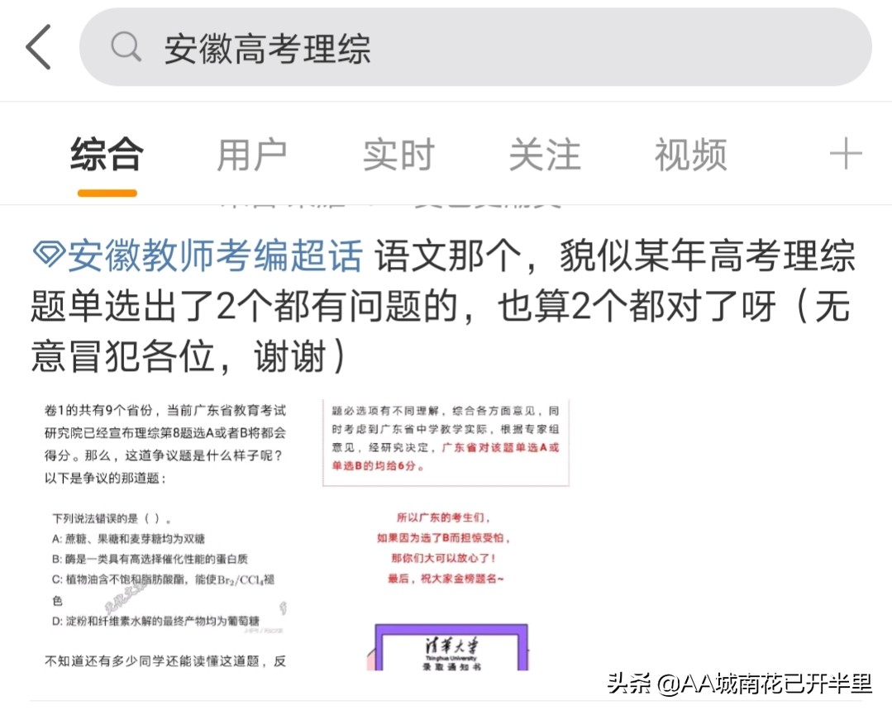Select the 综合 tab

[106, 154]
